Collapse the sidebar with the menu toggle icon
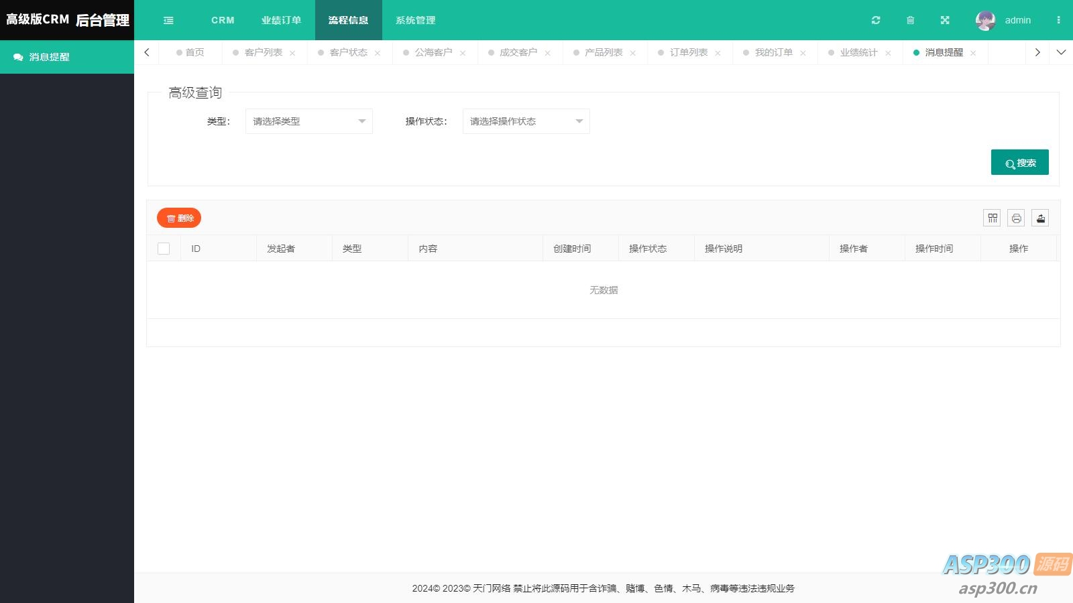The image size is (1073, 603). point(168,20)
